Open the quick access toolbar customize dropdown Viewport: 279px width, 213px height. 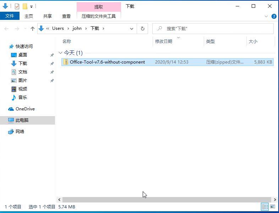(31, 7)
